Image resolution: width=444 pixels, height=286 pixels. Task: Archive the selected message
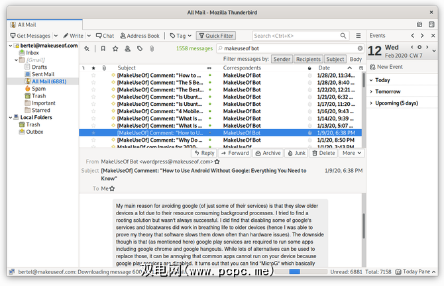click(268, 153)
